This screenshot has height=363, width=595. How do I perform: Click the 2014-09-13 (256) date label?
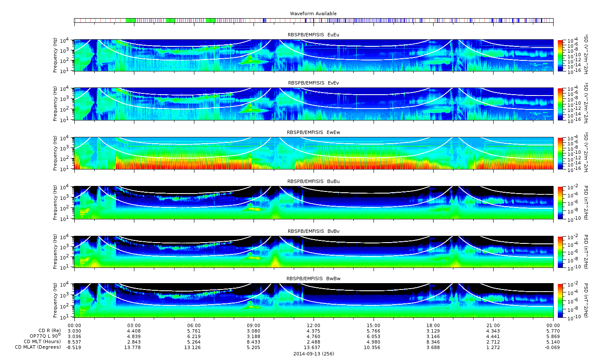[313, 353]
